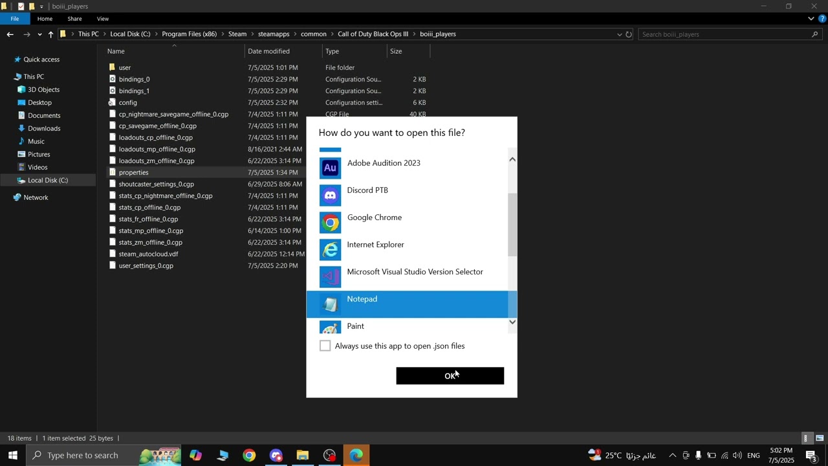The width and height of the screenshot is (828, 466).
Task: Choose Paint app icon in list
Action: 330,327
